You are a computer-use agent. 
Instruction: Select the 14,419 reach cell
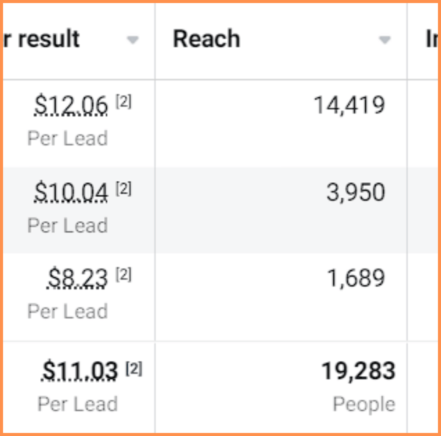point(349,106)
